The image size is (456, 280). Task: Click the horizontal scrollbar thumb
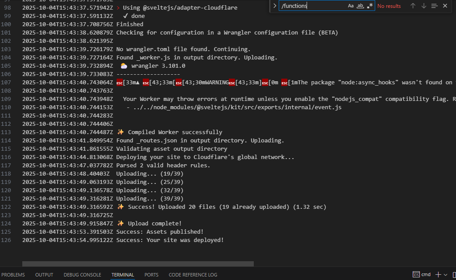(x=138, y=264)
